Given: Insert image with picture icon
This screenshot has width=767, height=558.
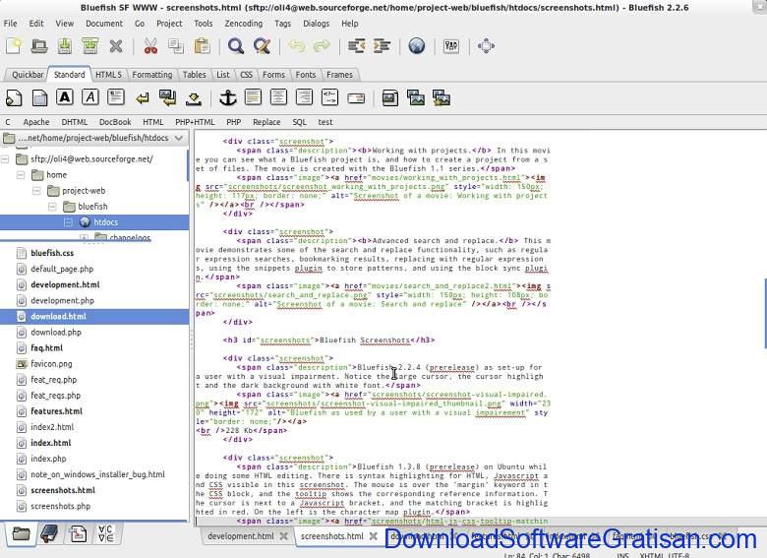Looking at the screenshot, I should pyautogui.click(x=389, y=97).
